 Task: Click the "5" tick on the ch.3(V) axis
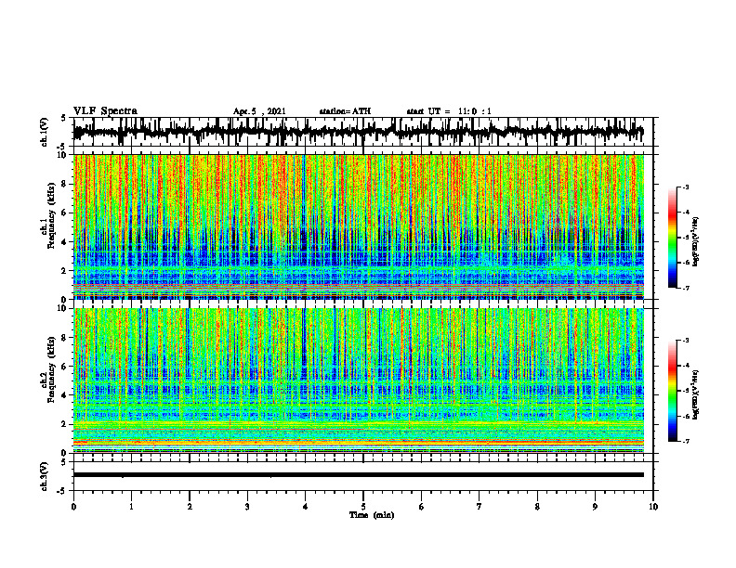[x=63, y=462]
